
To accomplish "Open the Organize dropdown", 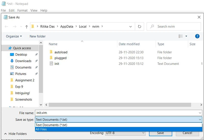I will click(14, 36).
